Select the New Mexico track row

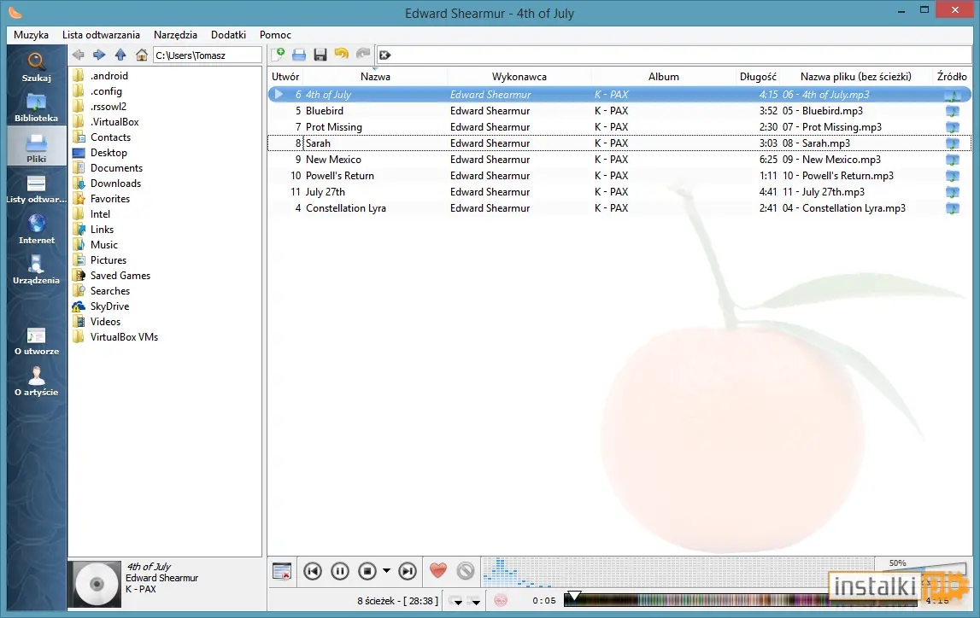[x=619, y=159]
